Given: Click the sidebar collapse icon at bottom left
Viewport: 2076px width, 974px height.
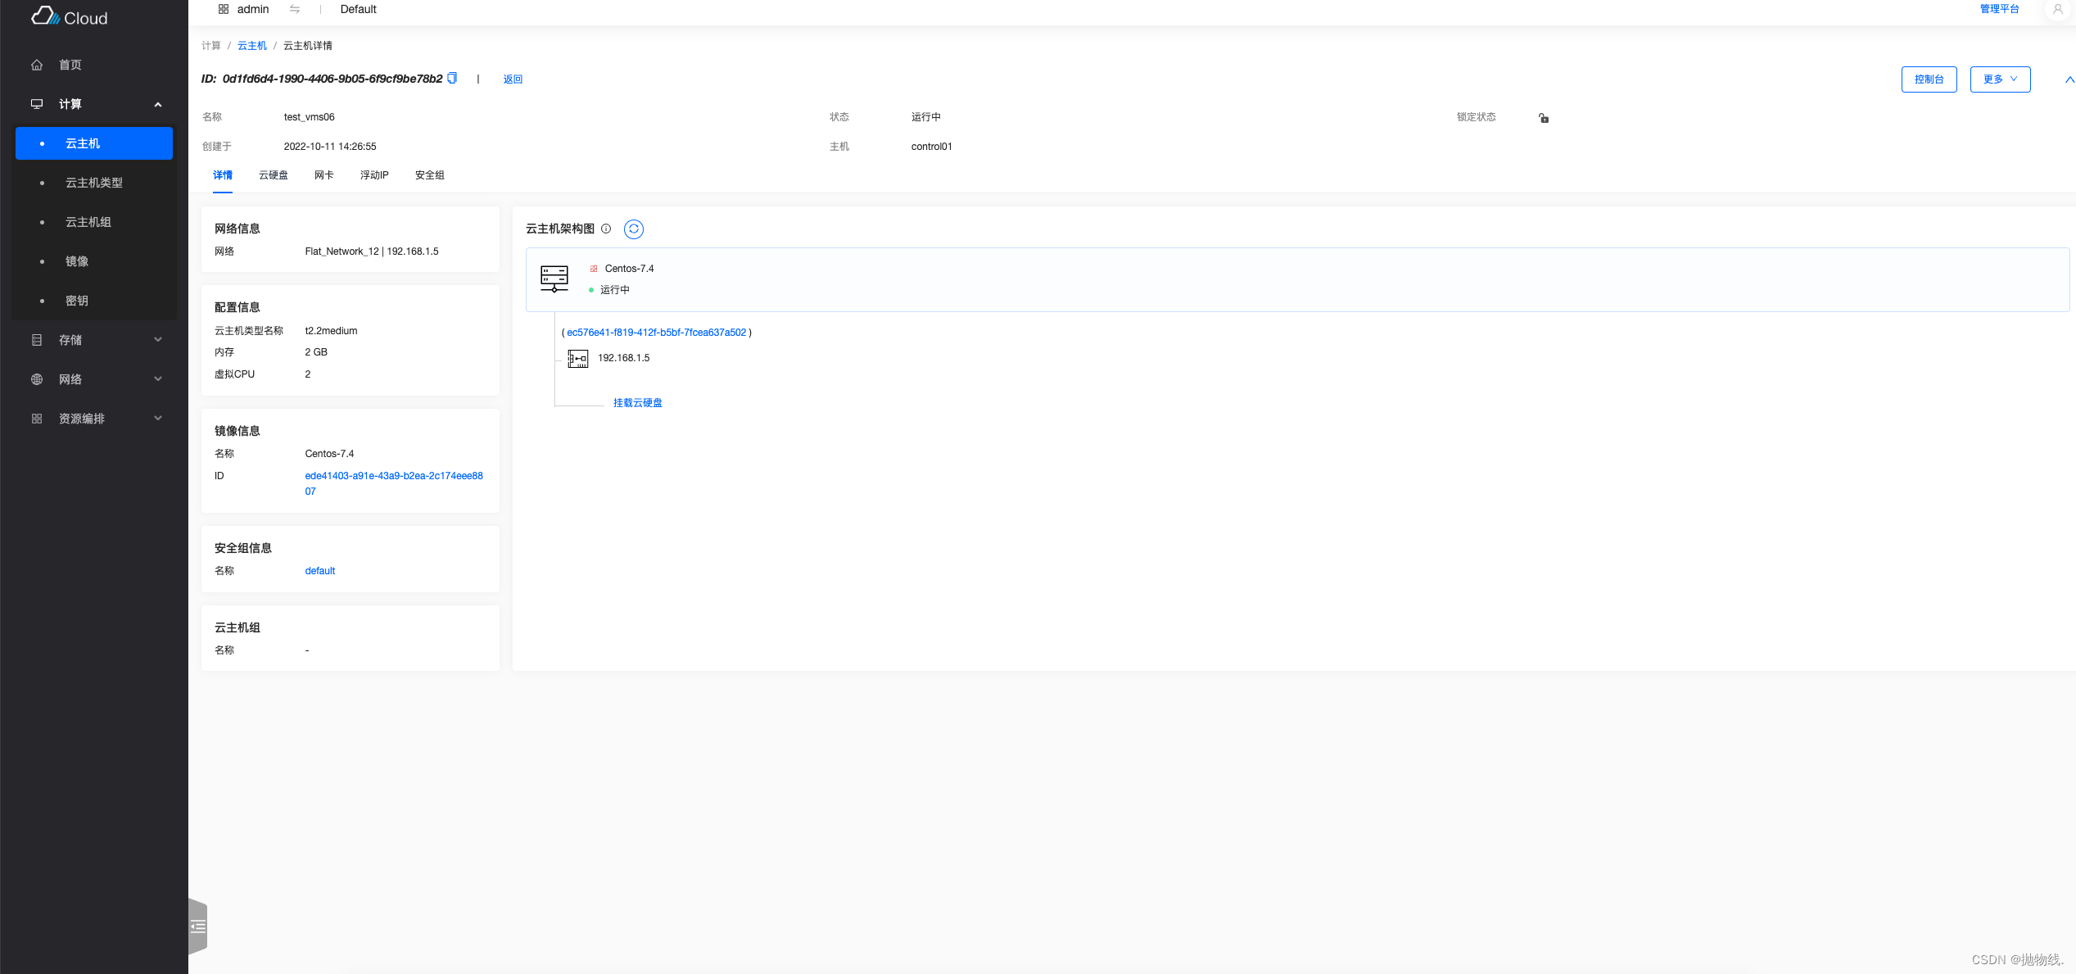Looking at the screenshot, I should tap(198, 926).
